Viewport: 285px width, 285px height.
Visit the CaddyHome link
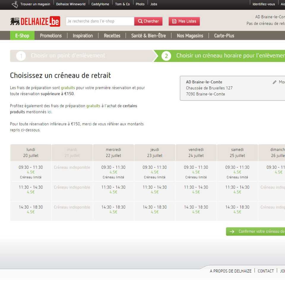[100, 4]
